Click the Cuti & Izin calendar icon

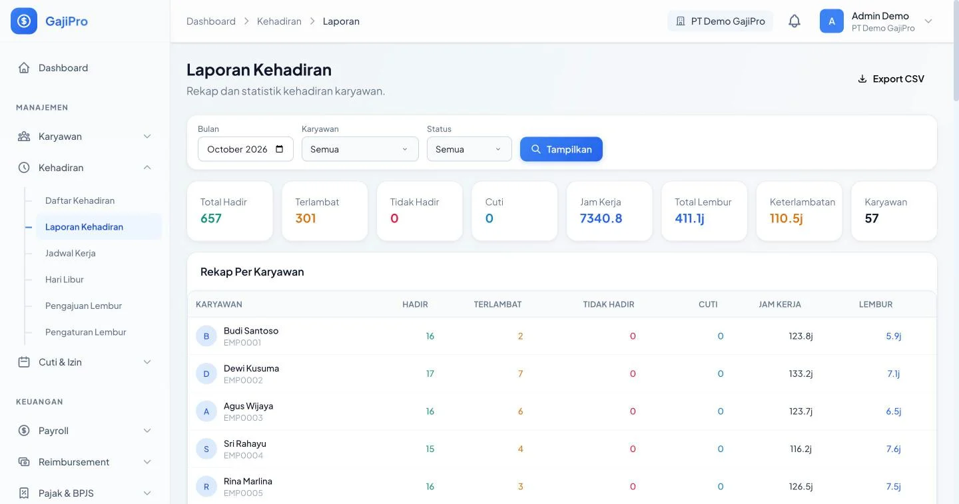pos(24,362)
